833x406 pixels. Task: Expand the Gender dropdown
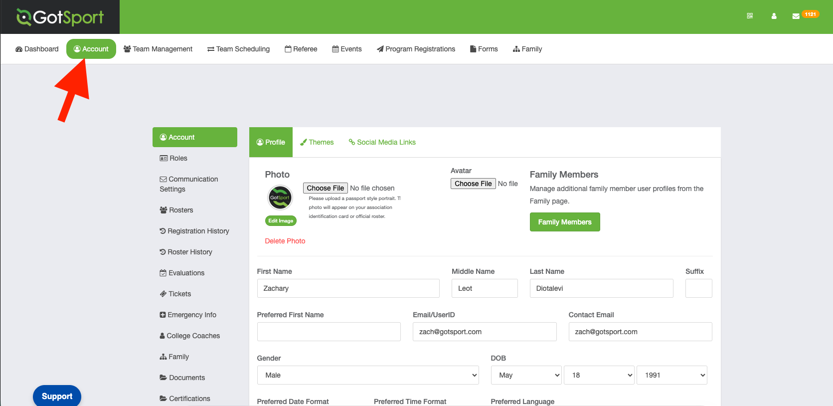click(x=368, y=375)
